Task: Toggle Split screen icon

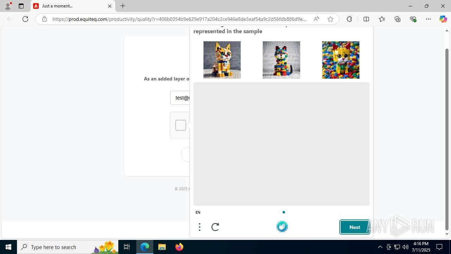Action: (x=366, y=19)
